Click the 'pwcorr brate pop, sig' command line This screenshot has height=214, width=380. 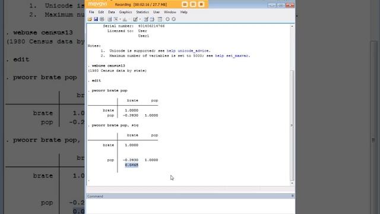tap(115, 125)
